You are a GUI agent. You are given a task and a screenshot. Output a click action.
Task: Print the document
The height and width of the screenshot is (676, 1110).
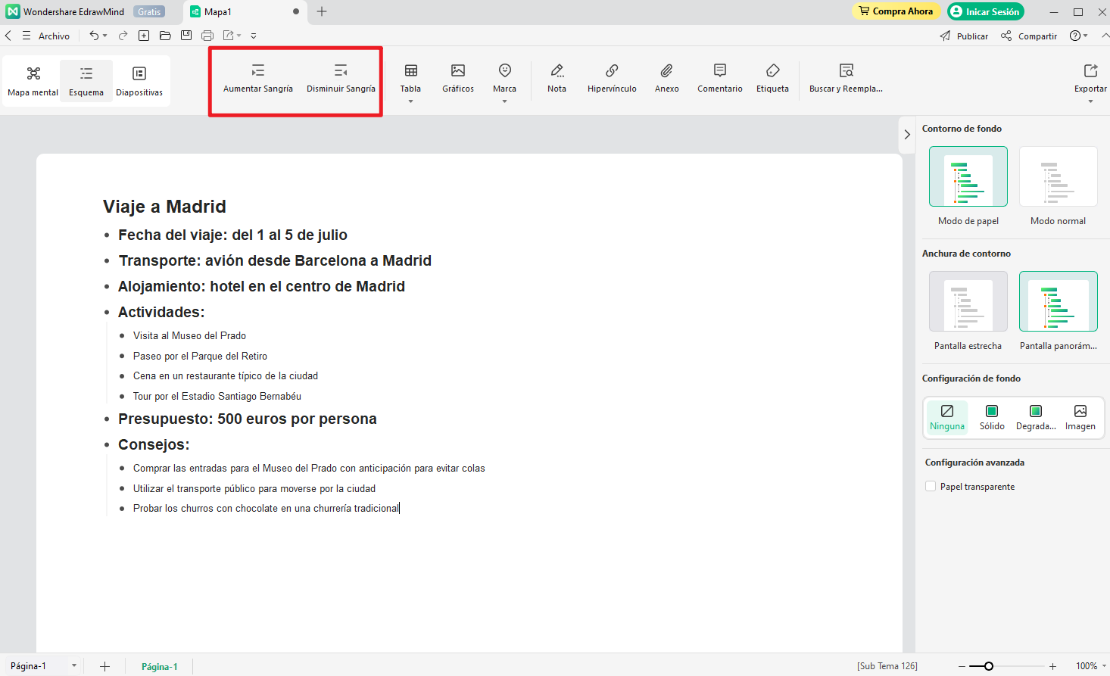click(207, 36)
